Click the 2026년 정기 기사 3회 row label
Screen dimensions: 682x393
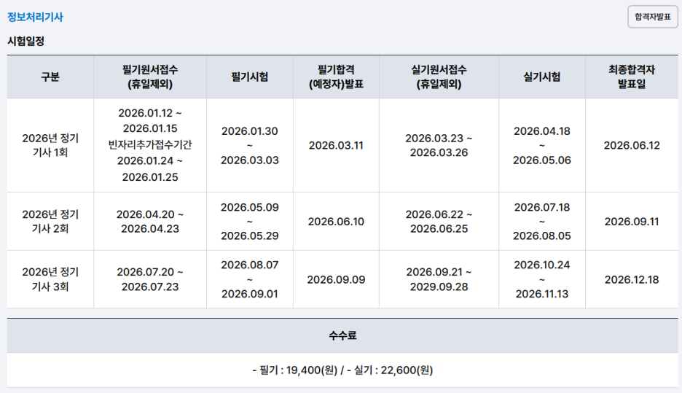pyautogui.click(x=50, y=279)
